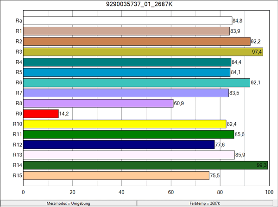Click the R12 axis label
The width and height of the screenshot is (278, 207).
point(18,144)
